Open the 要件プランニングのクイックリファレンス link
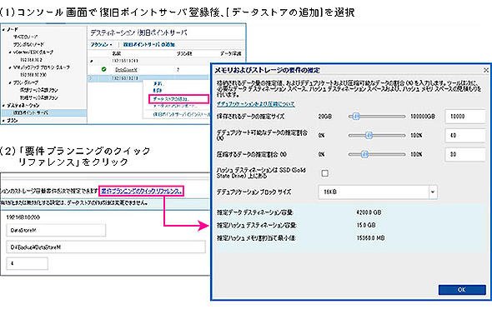The height and width of the screenshot is (309, 492). tap(141, 191)
